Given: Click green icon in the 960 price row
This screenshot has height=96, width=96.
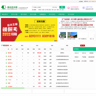Looking at the screenshot, I should coord(6,73).
